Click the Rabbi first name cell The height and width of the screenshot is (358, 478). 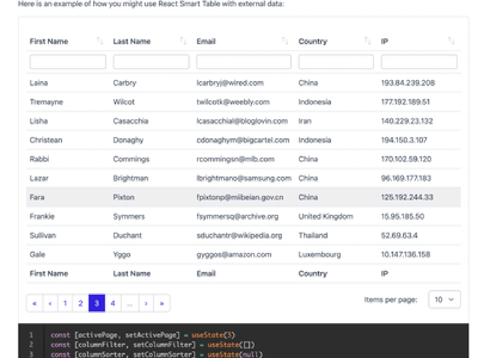(39, 159)
